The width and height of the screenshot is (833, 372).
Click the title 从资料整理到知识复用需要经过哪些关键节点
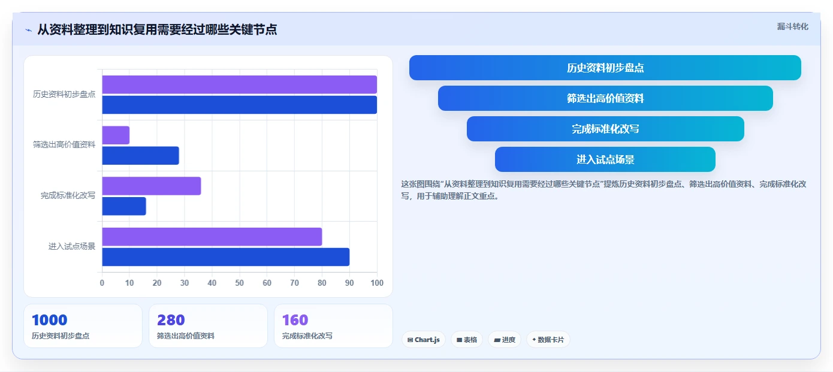[157, 29]
